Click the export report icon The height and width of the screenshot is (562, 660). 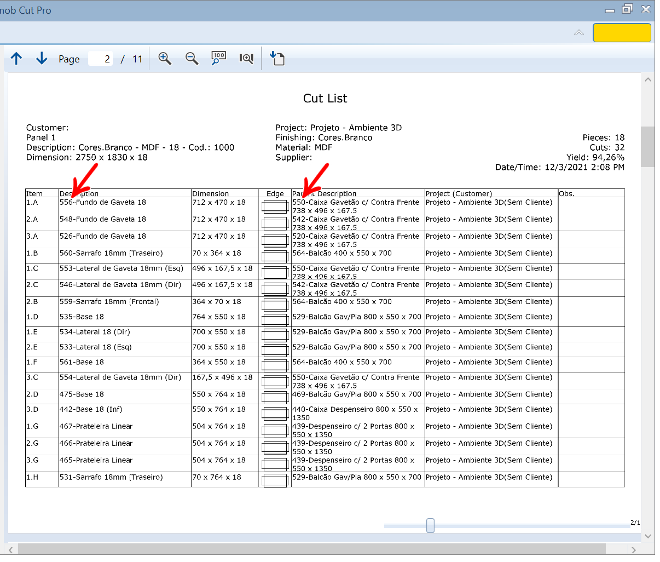(x=277, y=58)
